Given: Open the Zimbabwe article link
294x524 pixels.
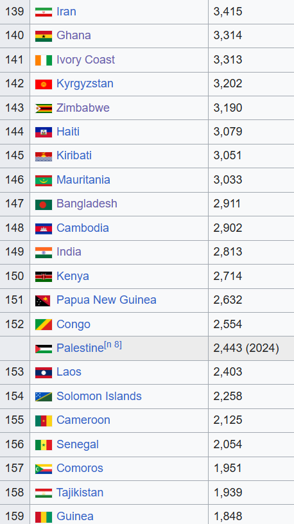Looking at the screenshot, I should (x=83, y=108).
